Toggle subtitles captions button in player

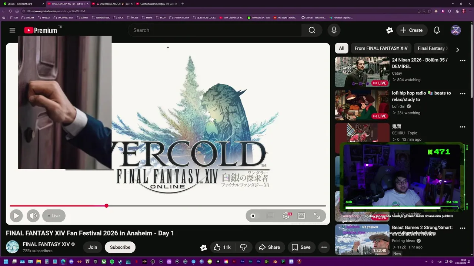coord(270,216)
